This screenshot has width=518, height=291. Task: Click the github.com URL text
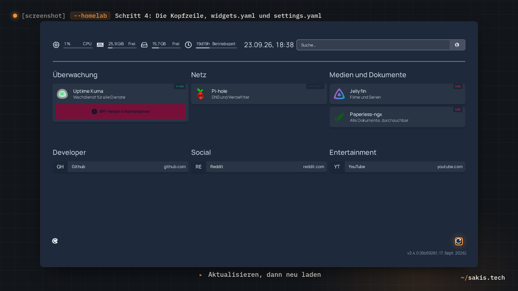pos(175,167)
